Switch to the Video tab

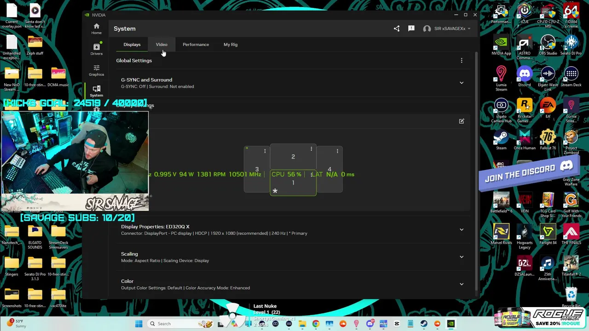[162, 45]
